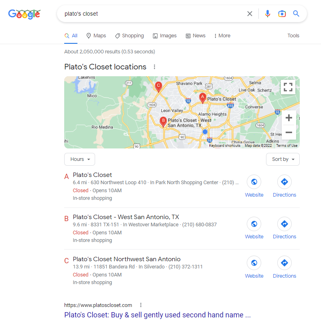Open Sort by dropdown

pos(283,159)
